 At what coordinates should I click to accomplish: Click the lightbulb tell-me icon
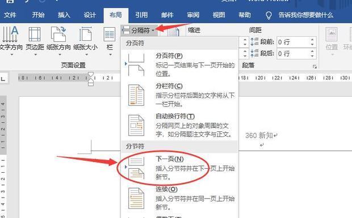tap(269, 15)
